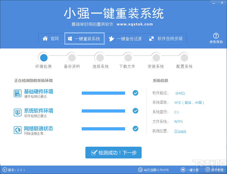Viewport: 227px width, 174px height.
Task: Click the checkmark for network status check
Action: 135,129
